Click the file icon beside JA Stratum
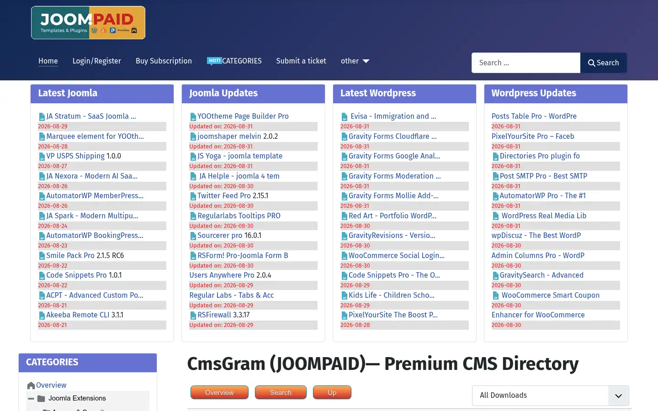Image resolution: width=658 pixels, height=411 pixels. [42, 117]
